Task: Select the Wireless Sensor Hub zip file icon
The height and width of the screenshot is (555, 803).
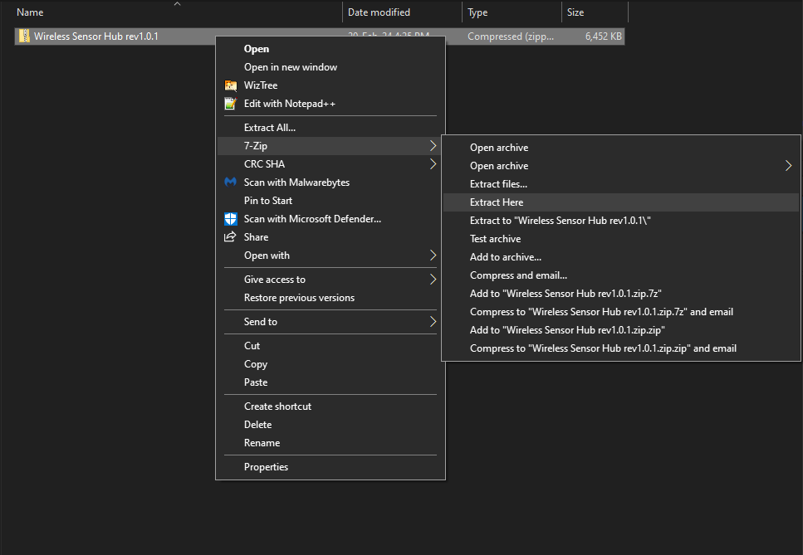Action: (24, 36)
